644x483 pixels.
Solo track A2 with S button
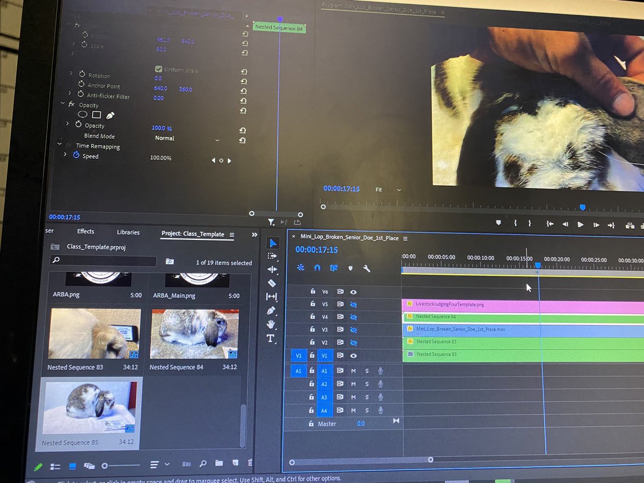tap(367, 384)
